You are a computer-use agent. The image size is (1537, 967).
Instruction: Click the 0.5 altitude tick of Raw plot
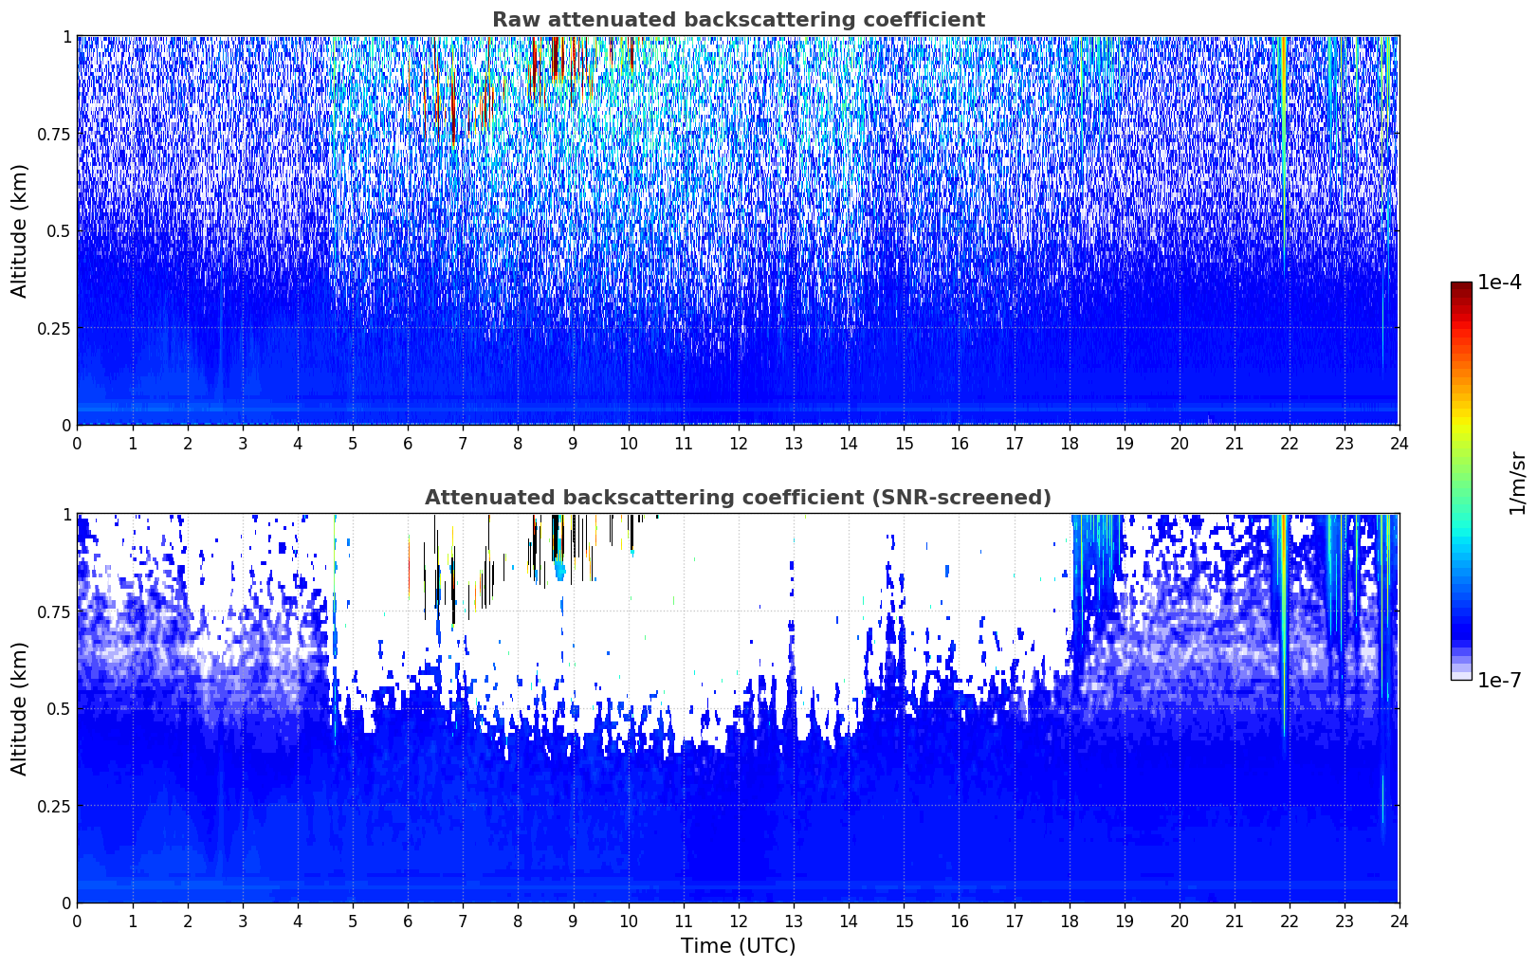coord(58,230)
